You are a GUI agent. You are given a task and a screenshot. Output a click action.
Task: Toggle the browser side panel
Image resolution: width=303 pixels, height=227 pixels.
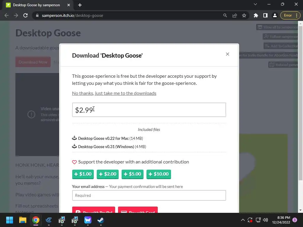pos(265,15)
